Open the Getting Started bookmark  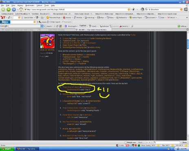(x=7, y=14)
